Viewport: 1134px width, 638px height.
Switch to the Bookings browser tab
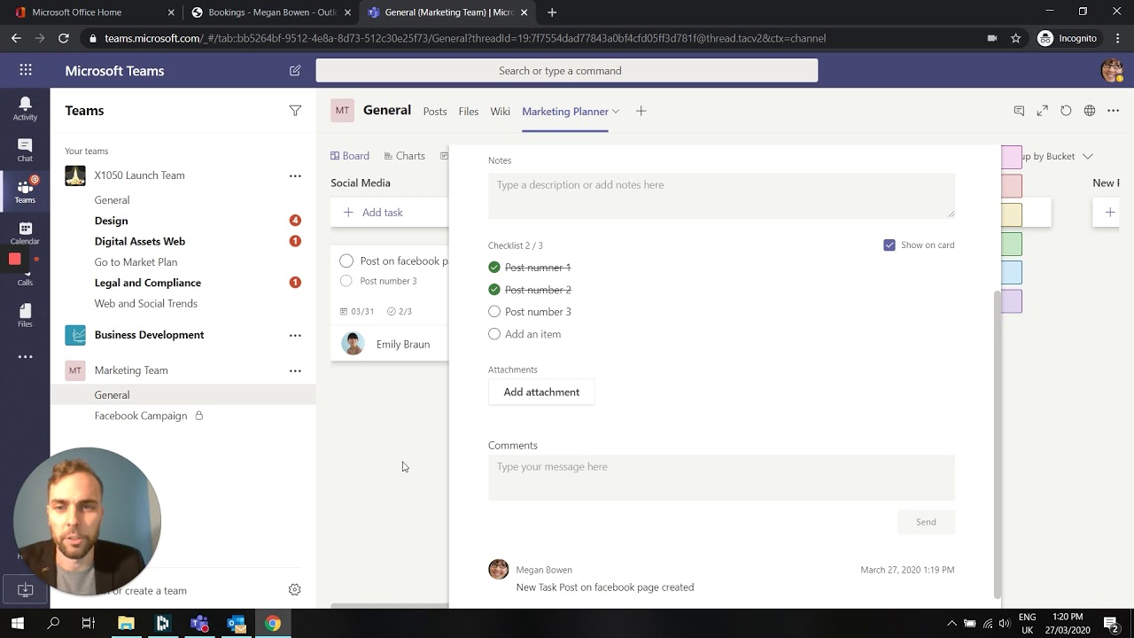pyautogui.click(x=270, y=12)
